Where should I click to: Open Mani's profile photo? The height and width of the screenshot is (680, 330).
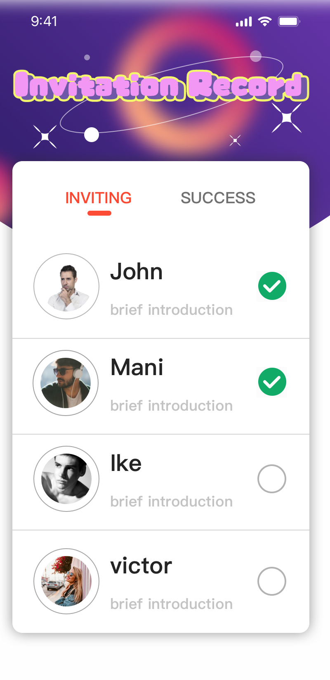[x=66, y=383]
